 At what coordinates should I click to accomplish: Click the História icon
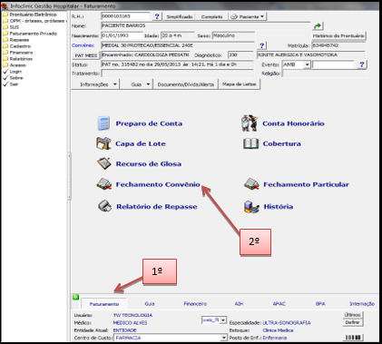click(x=251, y=207)
